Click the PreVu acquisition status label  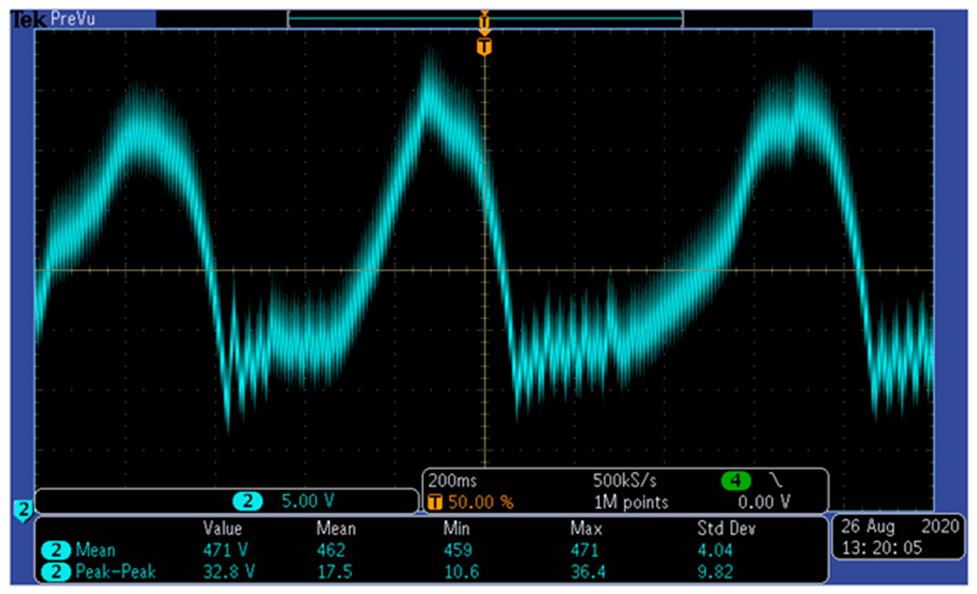pyautogui.click(x=73, y=19)
